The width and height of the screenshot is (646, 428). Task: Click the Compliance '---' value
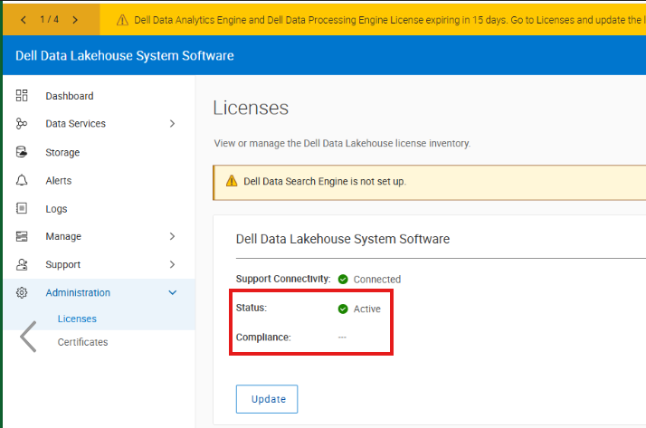coord(342,338)
